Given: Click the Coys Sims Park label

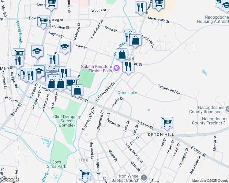Looking at the screenshot, I should [x=57, y=164].
